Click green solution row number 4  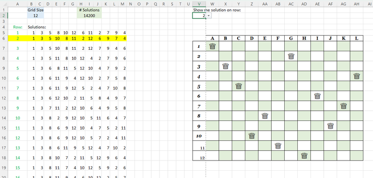point(17,59)
